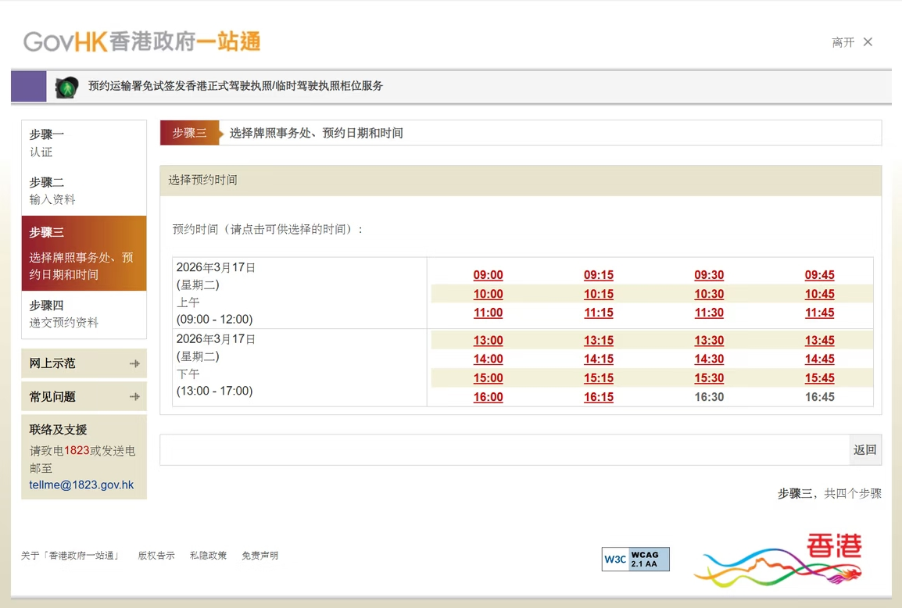Image resolution: width=902 pixels, height=608 pixels.
Task: Open the 免责声明 footer link
Action: [262, 556]
